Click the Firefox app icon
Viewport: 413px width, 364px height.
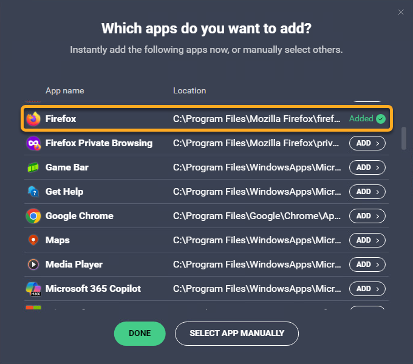tap(33, 119)
